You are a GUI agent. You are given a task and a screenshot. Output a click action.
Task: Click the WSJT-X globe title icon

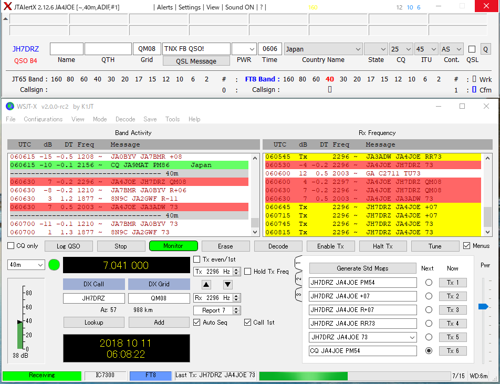9,106
